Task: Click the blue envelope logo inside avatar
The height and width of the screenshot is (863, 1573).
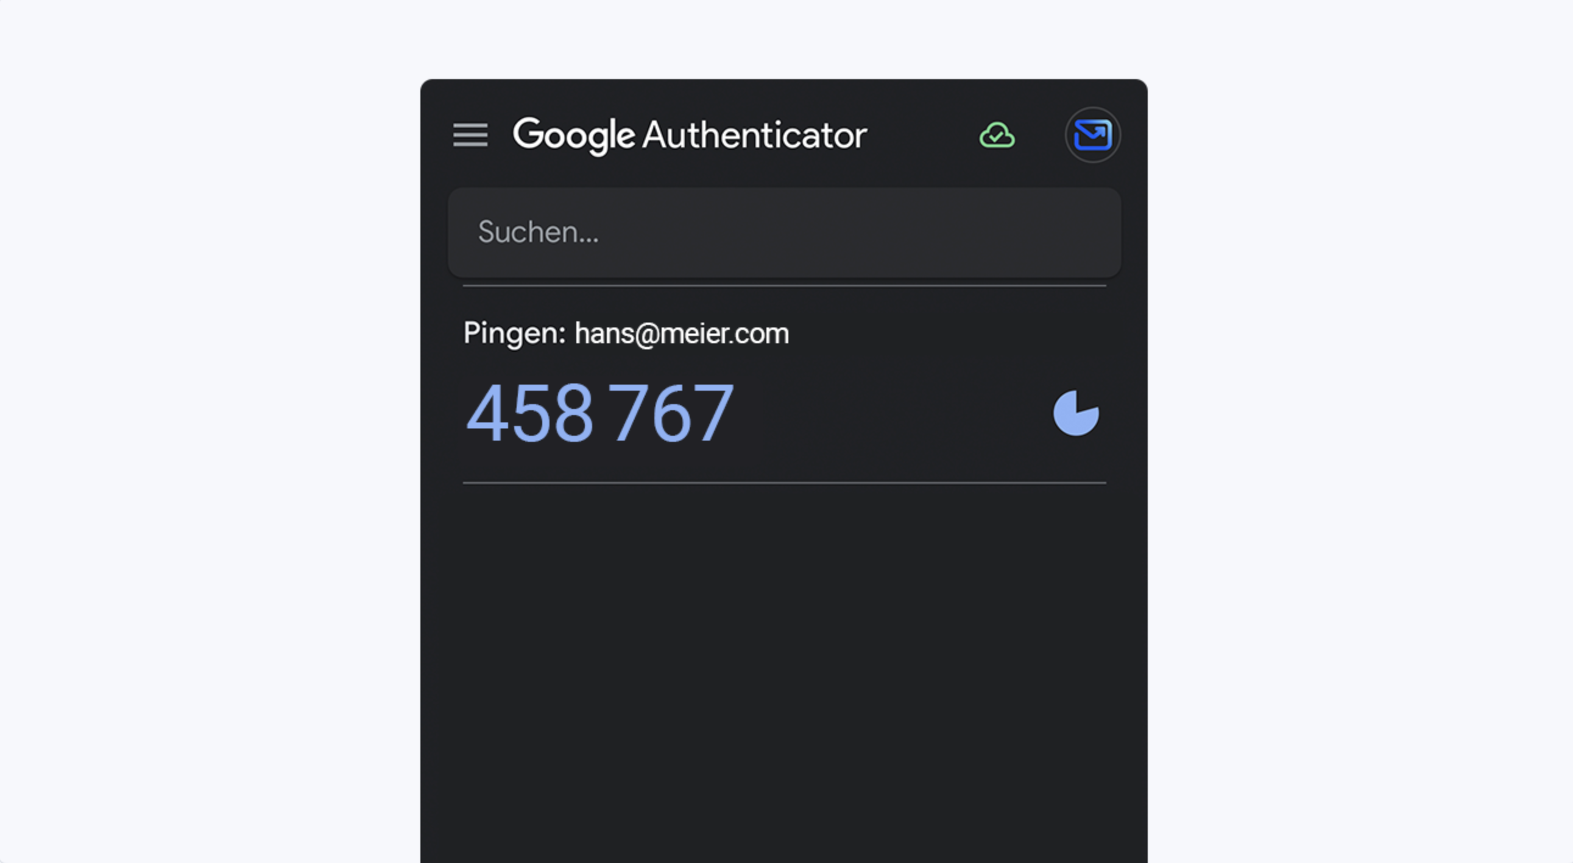Action: click(x=1092, y=135)
